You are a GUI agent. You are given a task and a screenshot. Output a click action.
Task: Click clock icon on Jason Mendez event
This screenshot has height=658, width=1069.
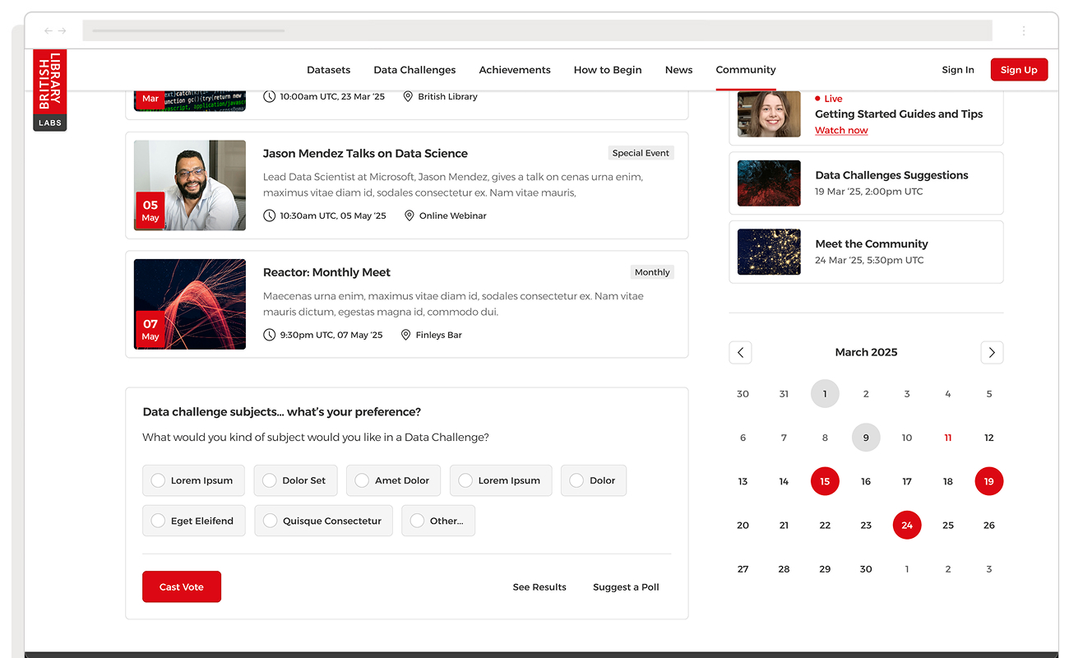[270, 215]
